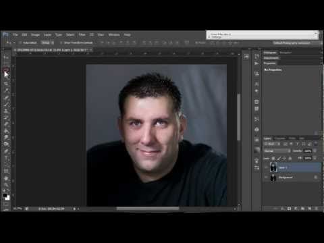Screen dimensions: 324x243
Task: Select the Eyedropper tool
Action: point(6,90)
